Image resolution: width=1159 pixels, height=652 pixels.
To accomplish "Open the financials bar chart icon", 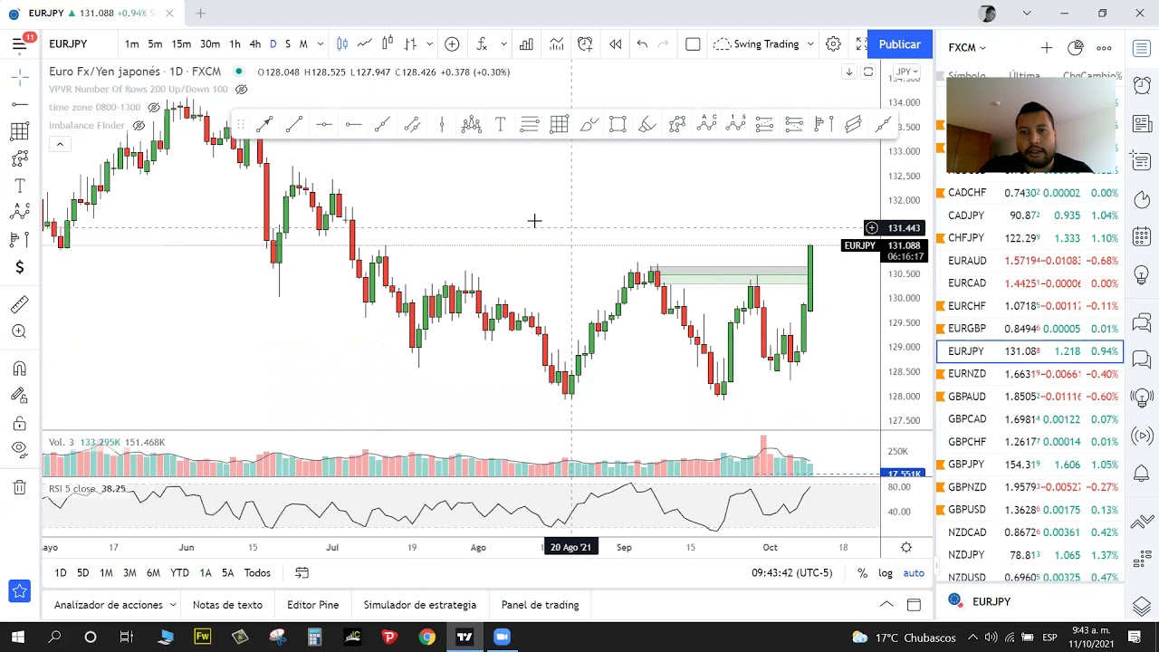I will pos(526,44).
